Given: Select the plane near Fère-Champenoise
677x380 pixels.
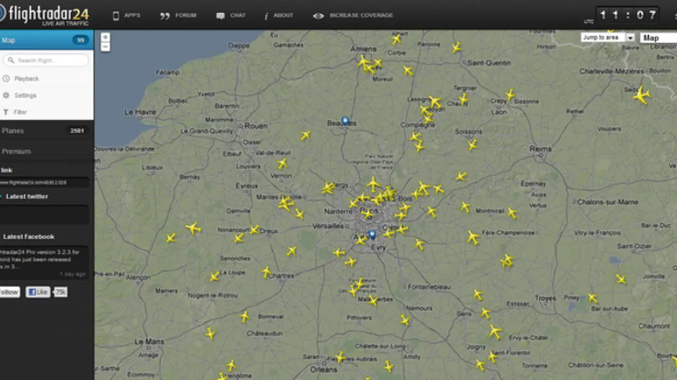Looking at the screenshot, I should (473, 237).
